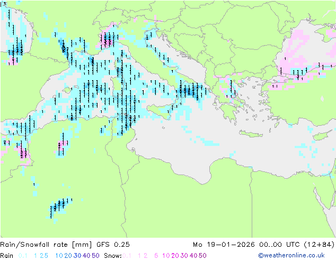Click the island of Cyprus on the map
This screenshot has width=336, height=260.
[323, 136]
